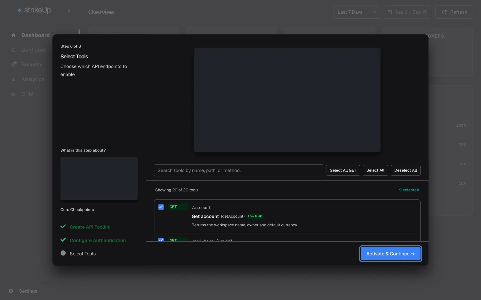Open Dashboard home icon in sidebar
Image resolution: width=481 pixels, height=300 pixels.
point(13,35)
